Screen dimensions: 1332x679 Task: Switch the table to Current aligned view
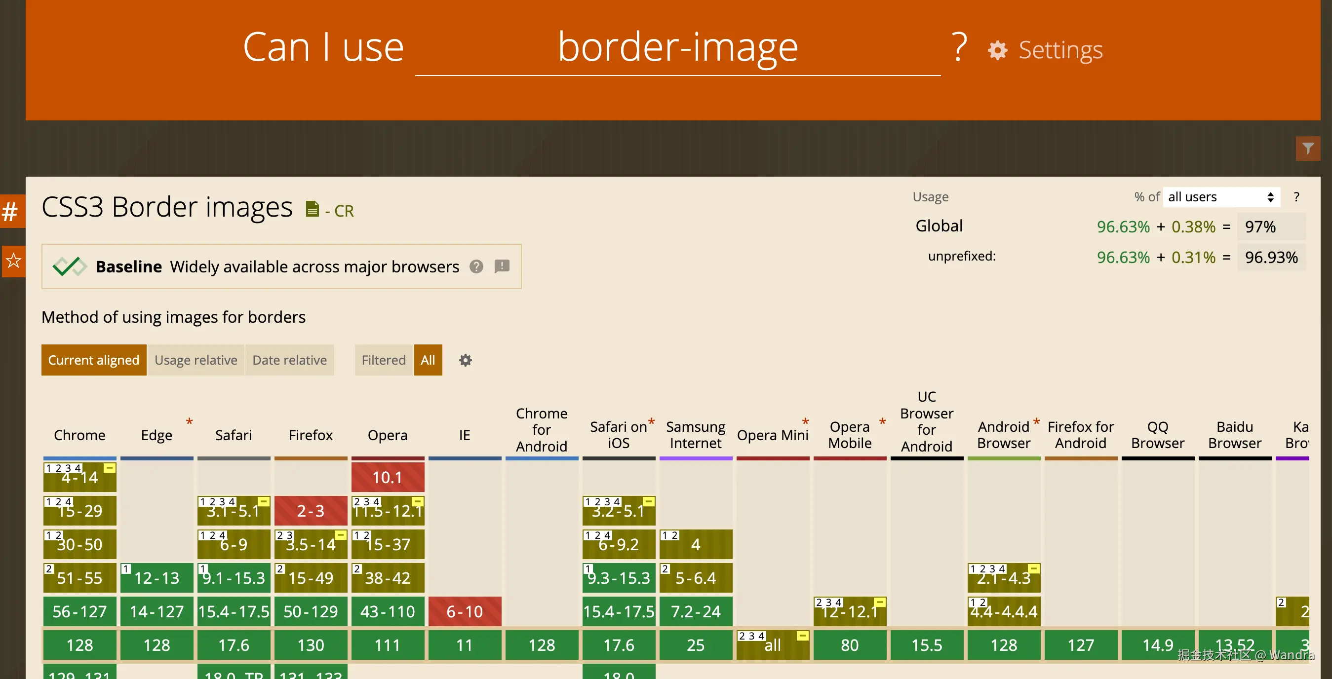pos(94,360)
